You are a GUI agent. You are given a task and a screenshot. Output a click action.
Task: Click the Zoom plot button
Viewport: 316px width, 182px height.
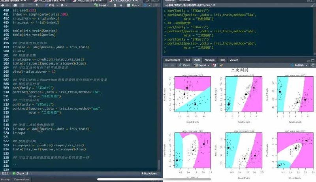pyautogui.click(x=184, y=65)
